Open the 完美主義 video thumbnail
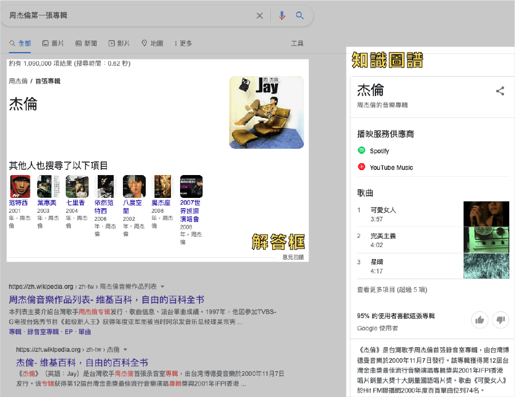 (x=486, y=240)
